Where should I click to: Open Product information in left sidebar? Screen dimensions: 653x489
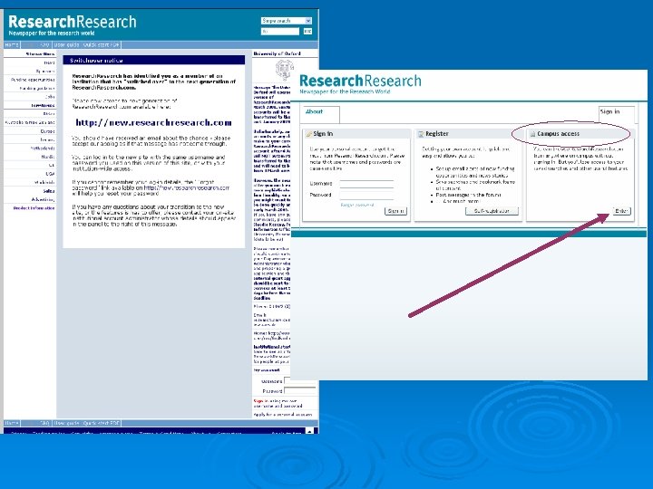coord(34,208)
